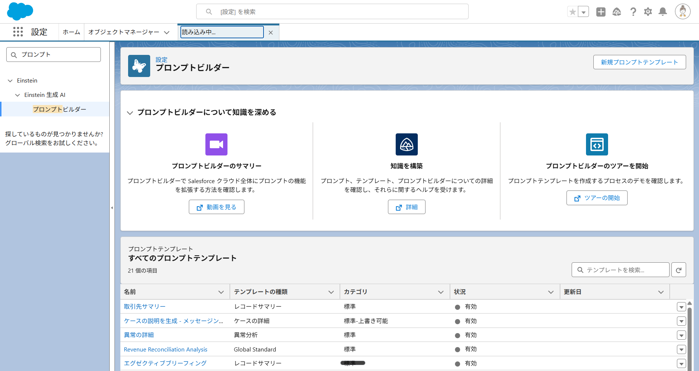
Task: Click the video camera summary icon
Action: click(x=216, y=144)
